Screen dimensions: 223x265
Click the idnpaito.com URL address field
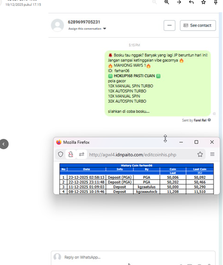pos(132,155)
